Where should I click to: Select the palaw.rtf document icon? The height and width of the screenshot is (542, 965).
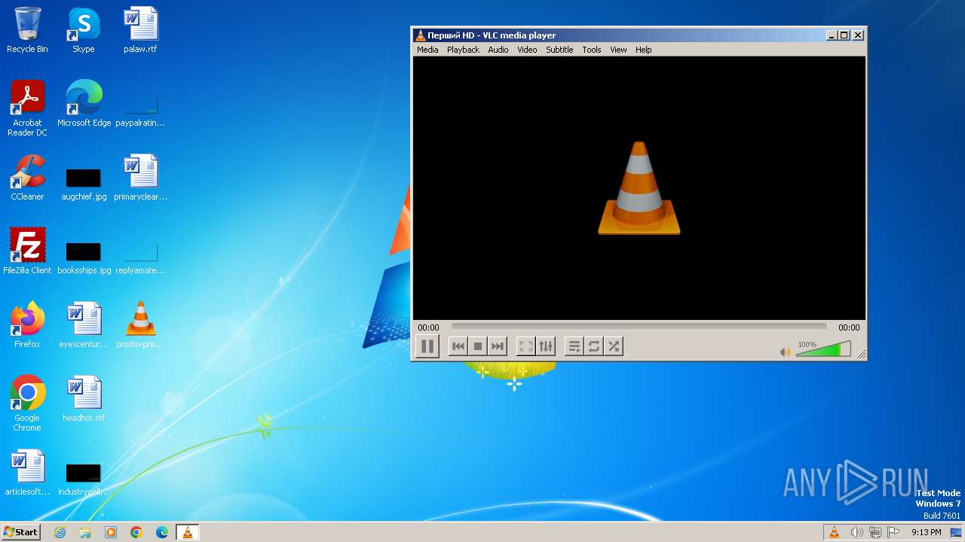[140, 30]
